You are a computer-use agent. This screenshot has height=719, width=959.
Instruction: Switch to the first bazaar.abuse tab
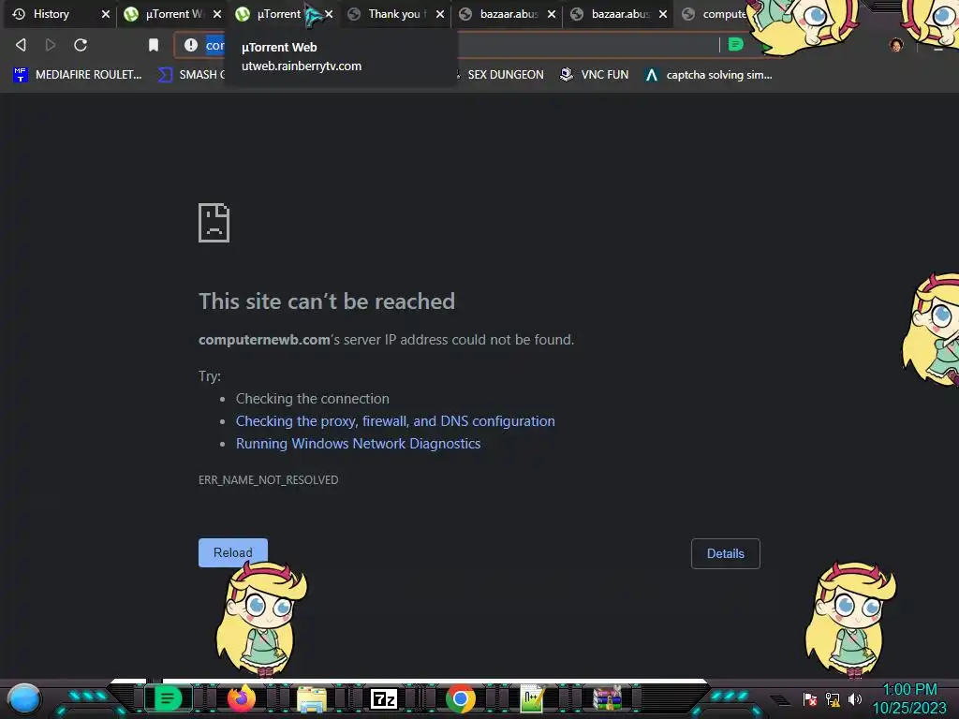508,13
